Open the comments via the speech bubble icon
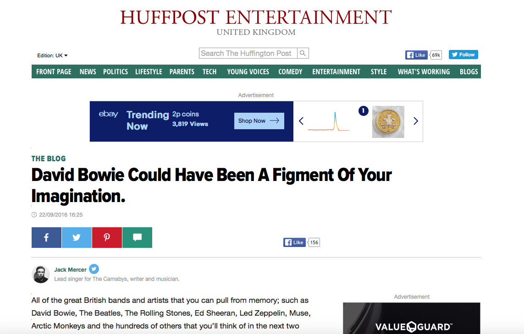The image size is (524, 334). (x=137, y=237)
